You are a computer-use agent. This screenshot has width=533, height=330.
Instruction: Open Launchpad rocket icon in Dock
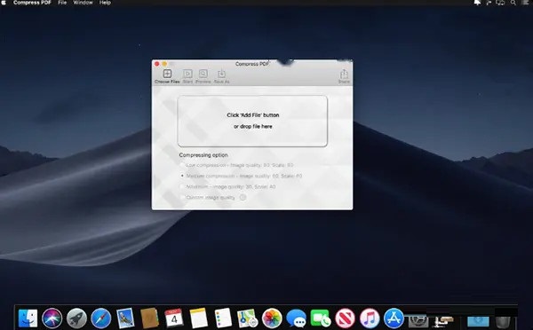[76, 318]
